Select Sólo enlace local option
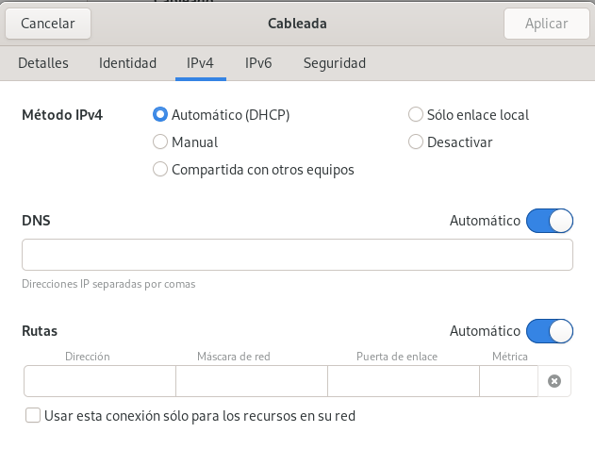Image resolution: width=595 pixels, height=466 pixels. pyautogui.click(x=416, y=115)
